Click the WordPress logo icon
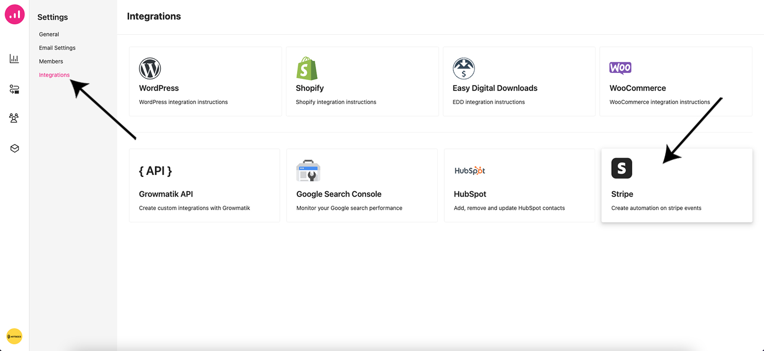 tap(150, 68)
